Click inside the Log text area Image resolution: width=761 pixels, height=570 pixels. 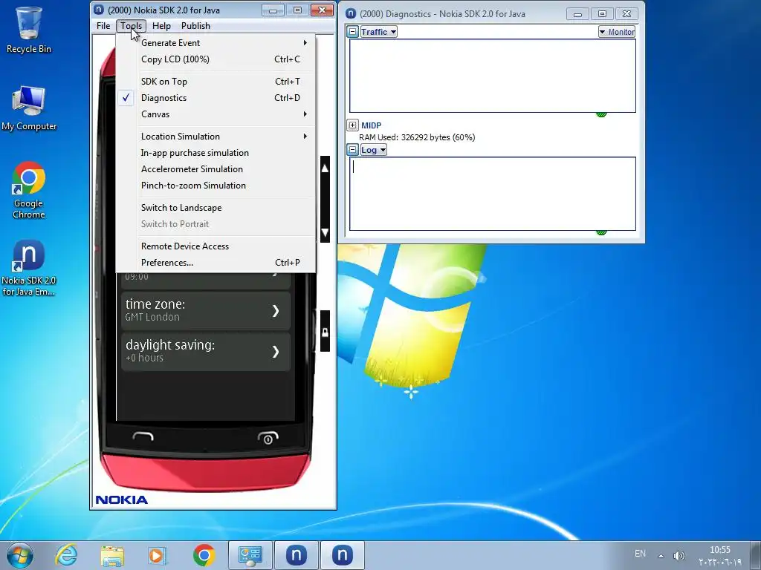tap(493, 194)
